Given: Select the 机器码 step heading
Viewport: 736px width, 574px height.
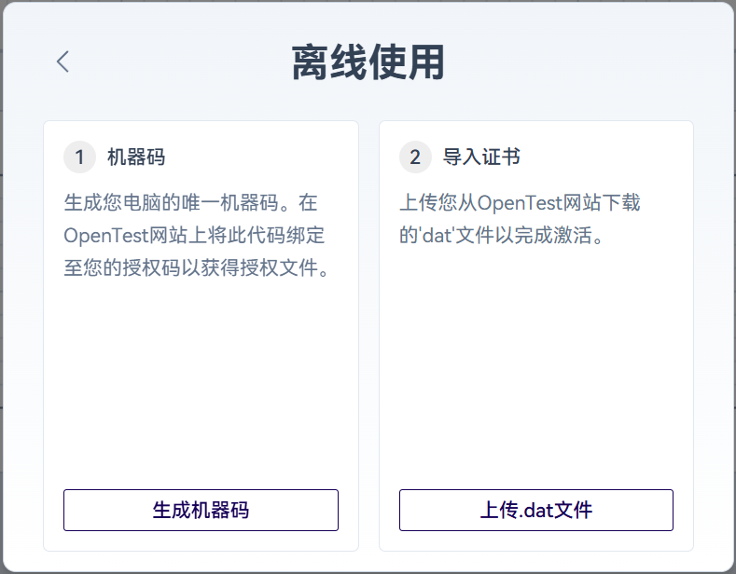Looking at the screenshot, I should tap(136, 157).
